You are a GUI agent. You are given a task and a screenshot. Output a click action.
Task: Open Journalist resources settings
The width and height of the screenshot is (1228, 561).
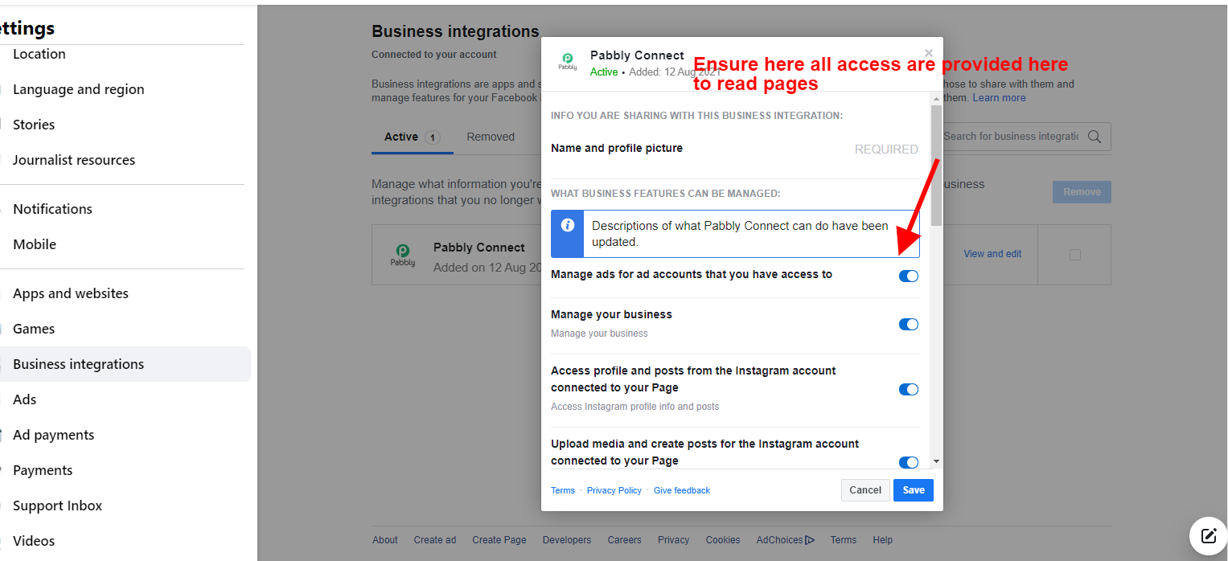(74, 160)
